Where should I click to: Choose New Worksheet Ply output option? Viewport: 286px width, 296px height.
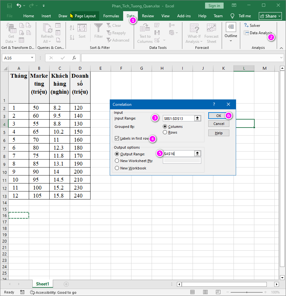click(x=117, y=161)
